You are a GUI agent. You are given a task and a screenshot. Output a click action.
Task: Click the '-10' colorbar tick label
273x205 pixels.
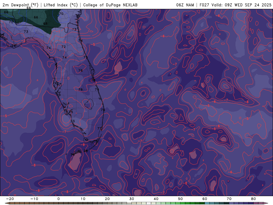[x=34, y=199]
